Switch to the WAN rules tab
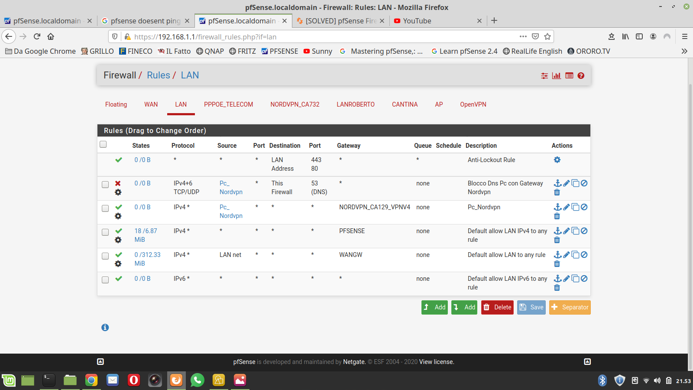Viewport: 693px width, 390px height. pyautogui.click(x=151, y=104)
